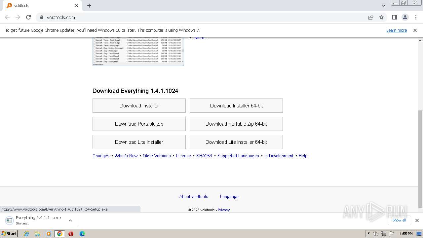The height and width of the screenshot is (238, 423).
Task: Click Download Installer 64-bit button
Action: (236, 106)
